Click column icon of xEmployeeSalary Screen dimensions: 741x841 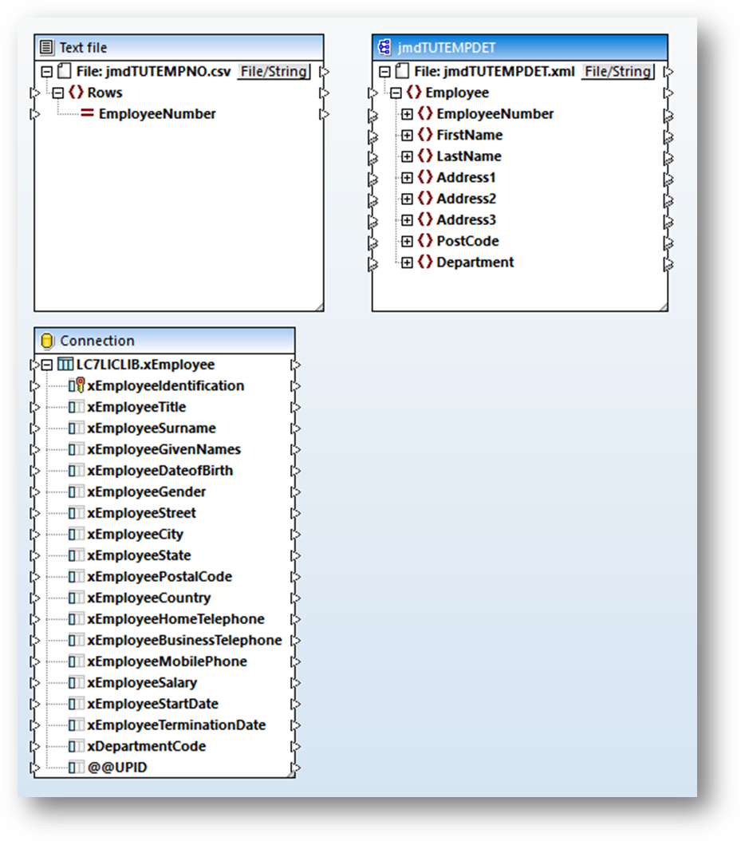pos(76,683)
